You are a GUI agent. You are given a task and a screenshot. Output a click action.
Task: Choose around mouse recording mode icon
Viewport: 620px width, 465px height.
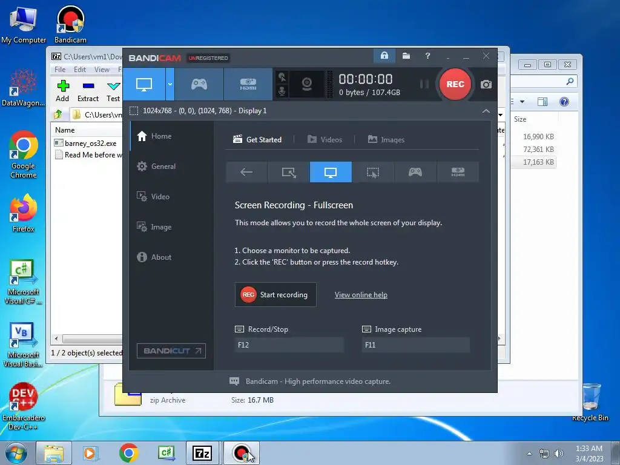373,172
